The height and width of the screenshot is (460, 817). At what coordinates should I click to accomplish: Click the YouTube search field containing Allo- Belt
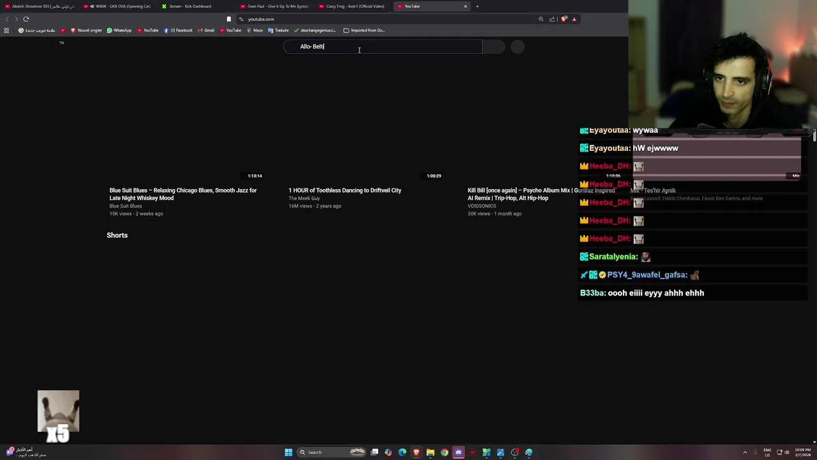[x=383, y=47]
